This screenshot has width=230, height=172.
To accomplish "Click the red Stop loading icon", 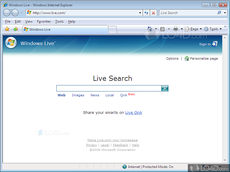I will (x=154, y=13).
